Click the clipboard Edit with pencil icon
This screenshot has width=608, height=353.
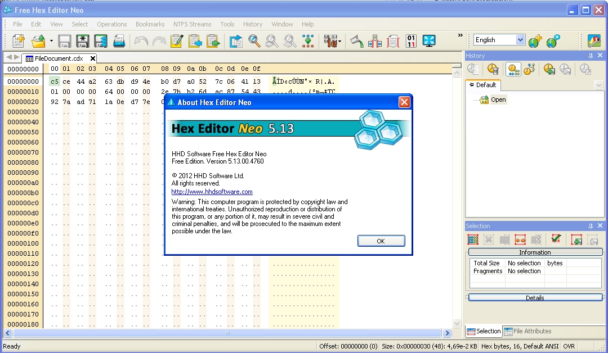177,40
